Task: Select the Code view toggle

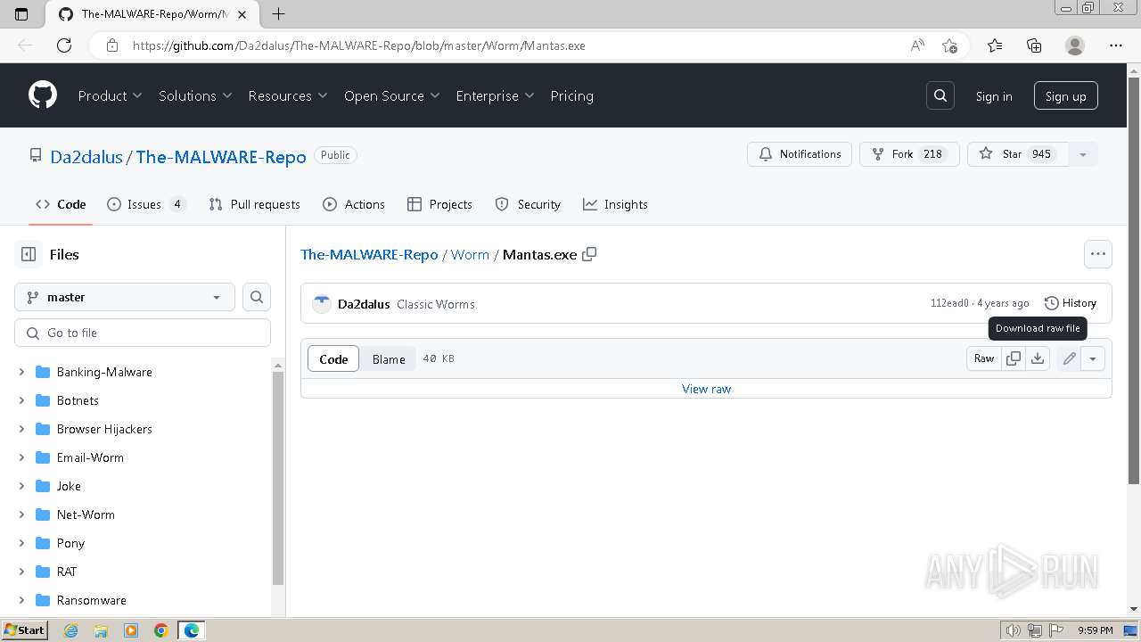Action: click(333, 358)
